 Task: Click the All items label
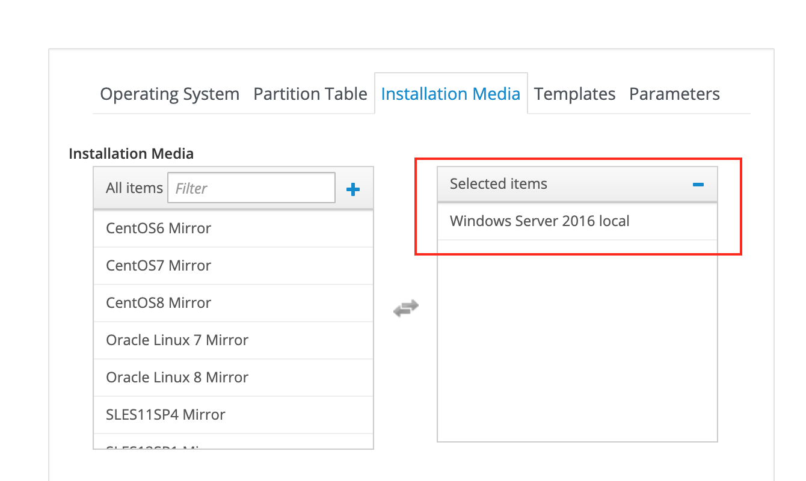(x=134, y=188)
